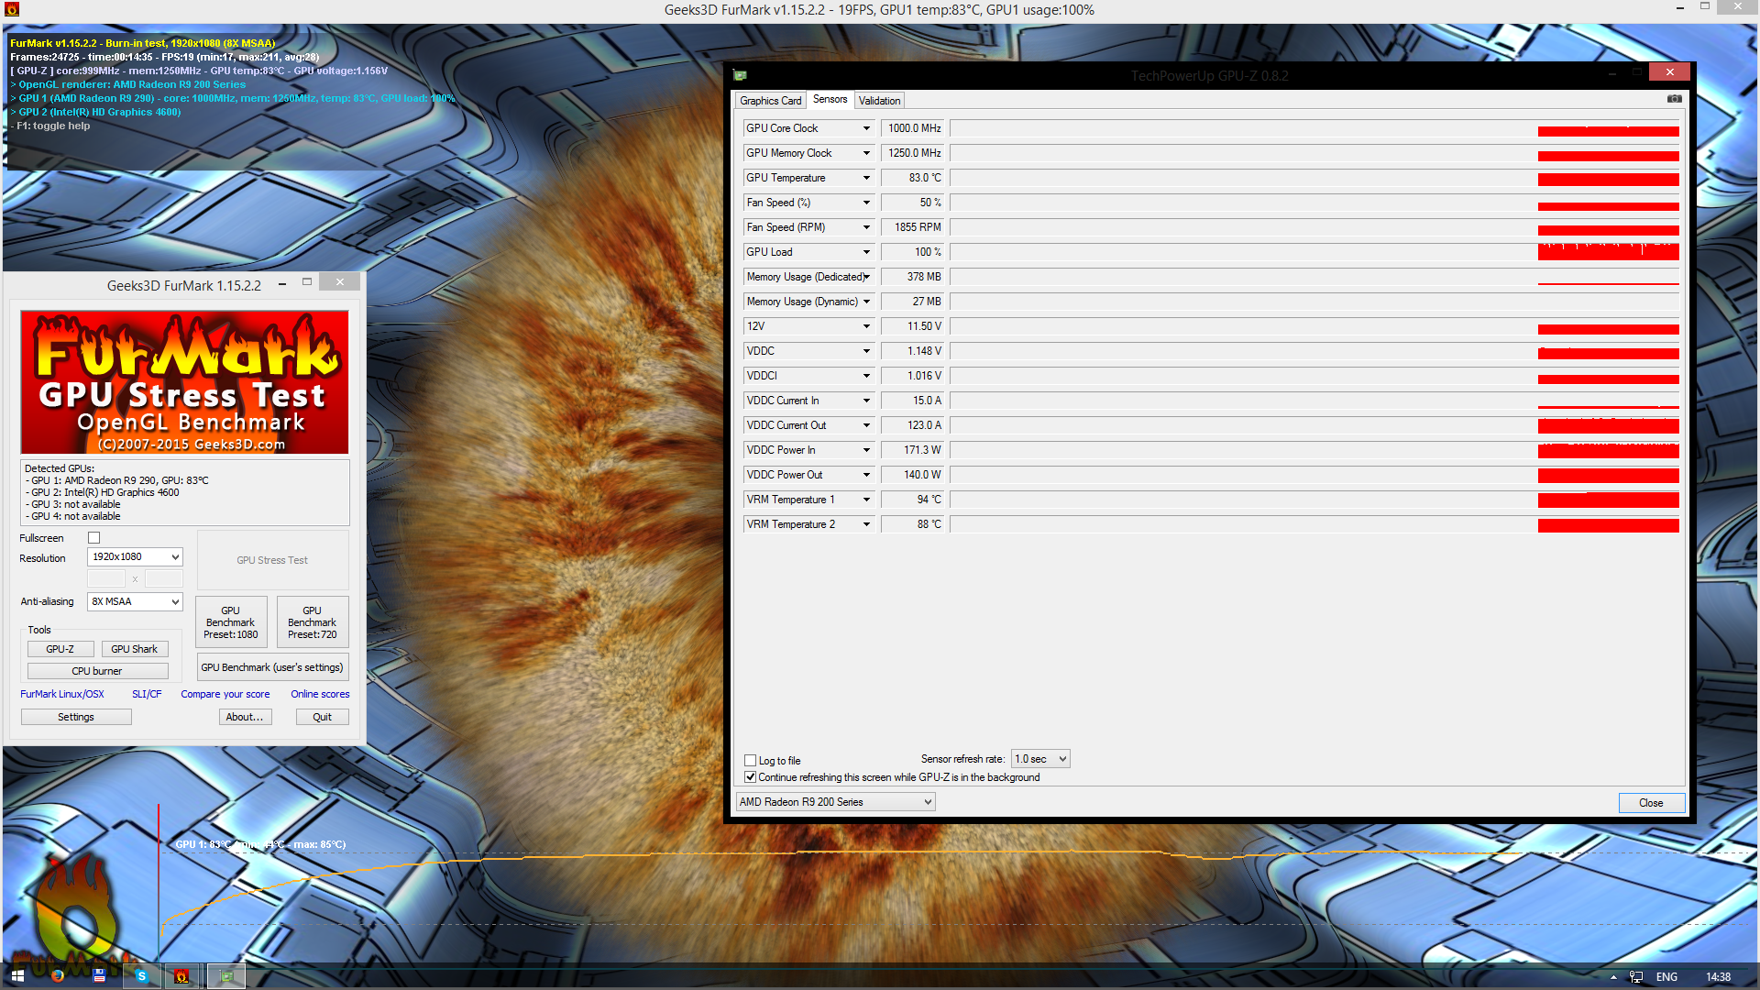This screenshot has height=990, width=1760.
Task: Open the Sensor refresh rate dropdown
Action: pyautogui.click(x=1040, y=759)
